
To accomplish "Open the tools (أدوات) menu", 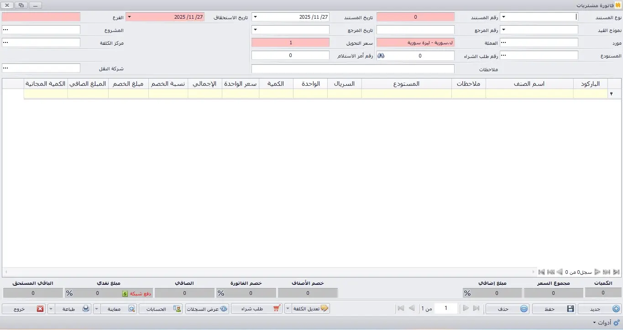I will pyautogui.click(x=607, y=323).
